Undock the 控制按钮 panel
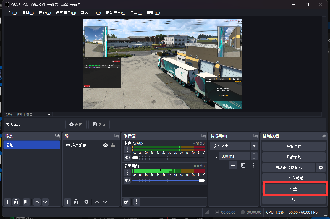 tap(324, 136)
